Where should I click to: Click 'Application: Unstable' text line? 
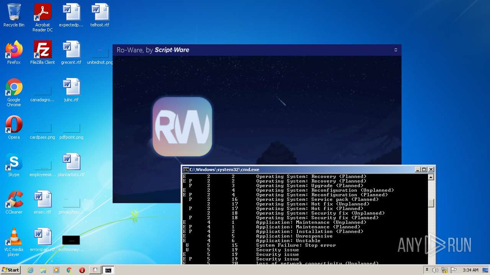(x=288, y=241)
